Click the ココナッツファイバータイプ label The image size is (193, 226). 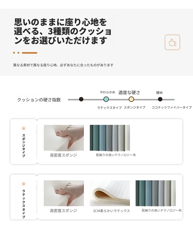172,107
